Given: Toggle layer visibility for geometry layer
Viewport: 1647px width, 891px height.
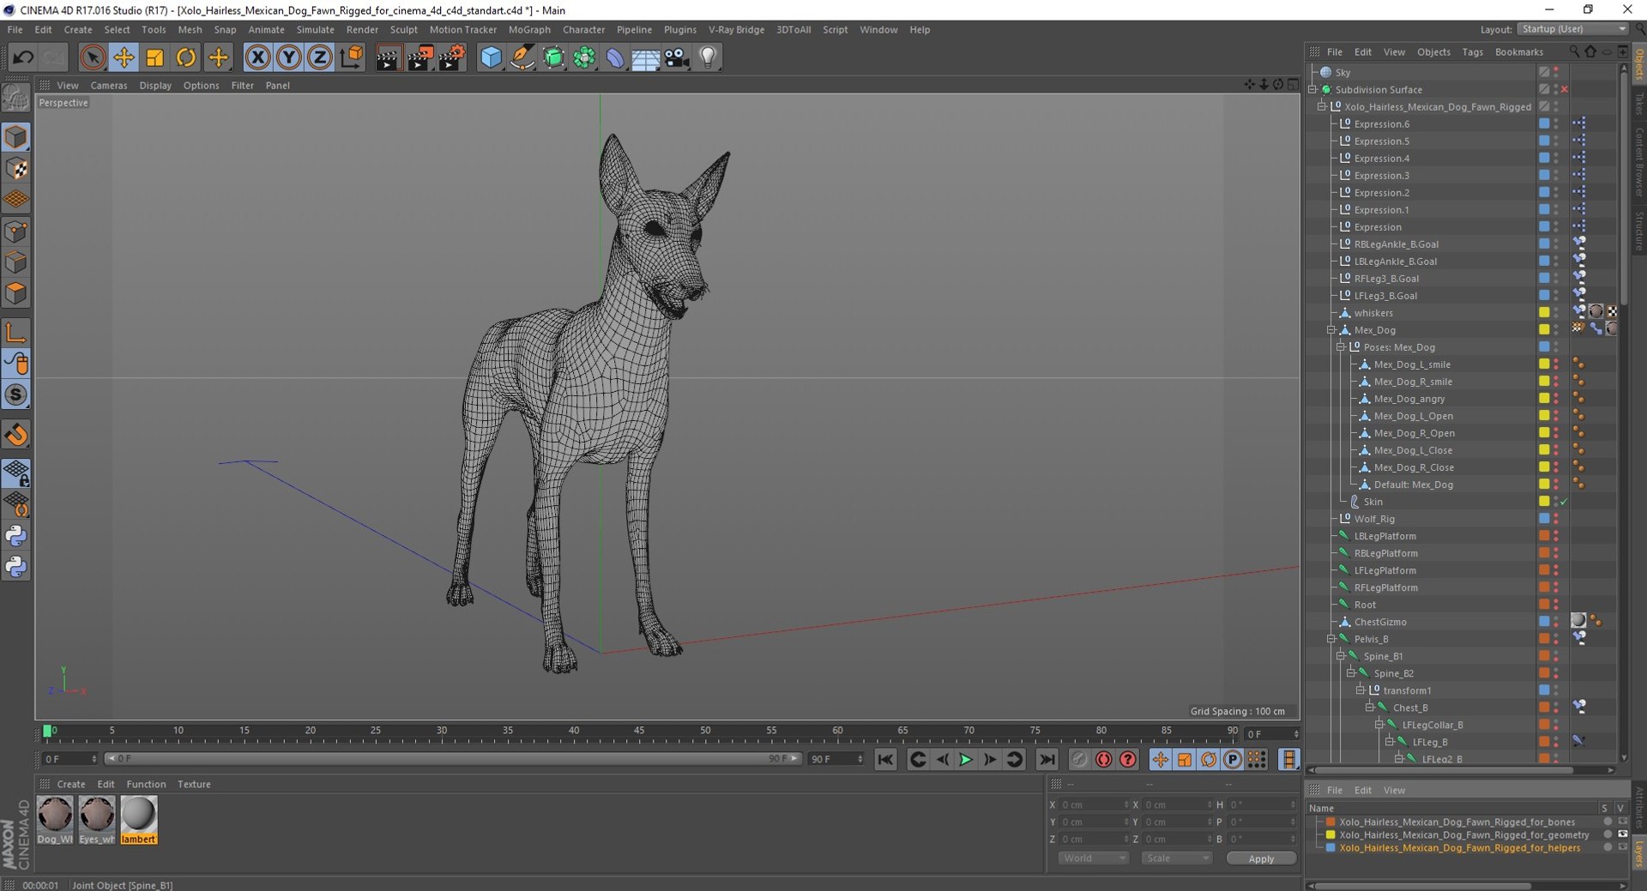Looking at the screenshot, I should pyautogui.click(x=1622, y=834).
